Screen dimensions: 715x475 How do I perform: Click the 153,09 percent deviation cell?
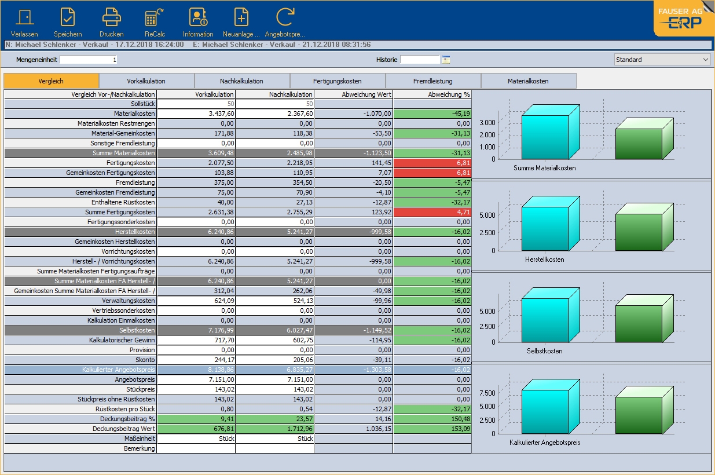click(432, 429)
